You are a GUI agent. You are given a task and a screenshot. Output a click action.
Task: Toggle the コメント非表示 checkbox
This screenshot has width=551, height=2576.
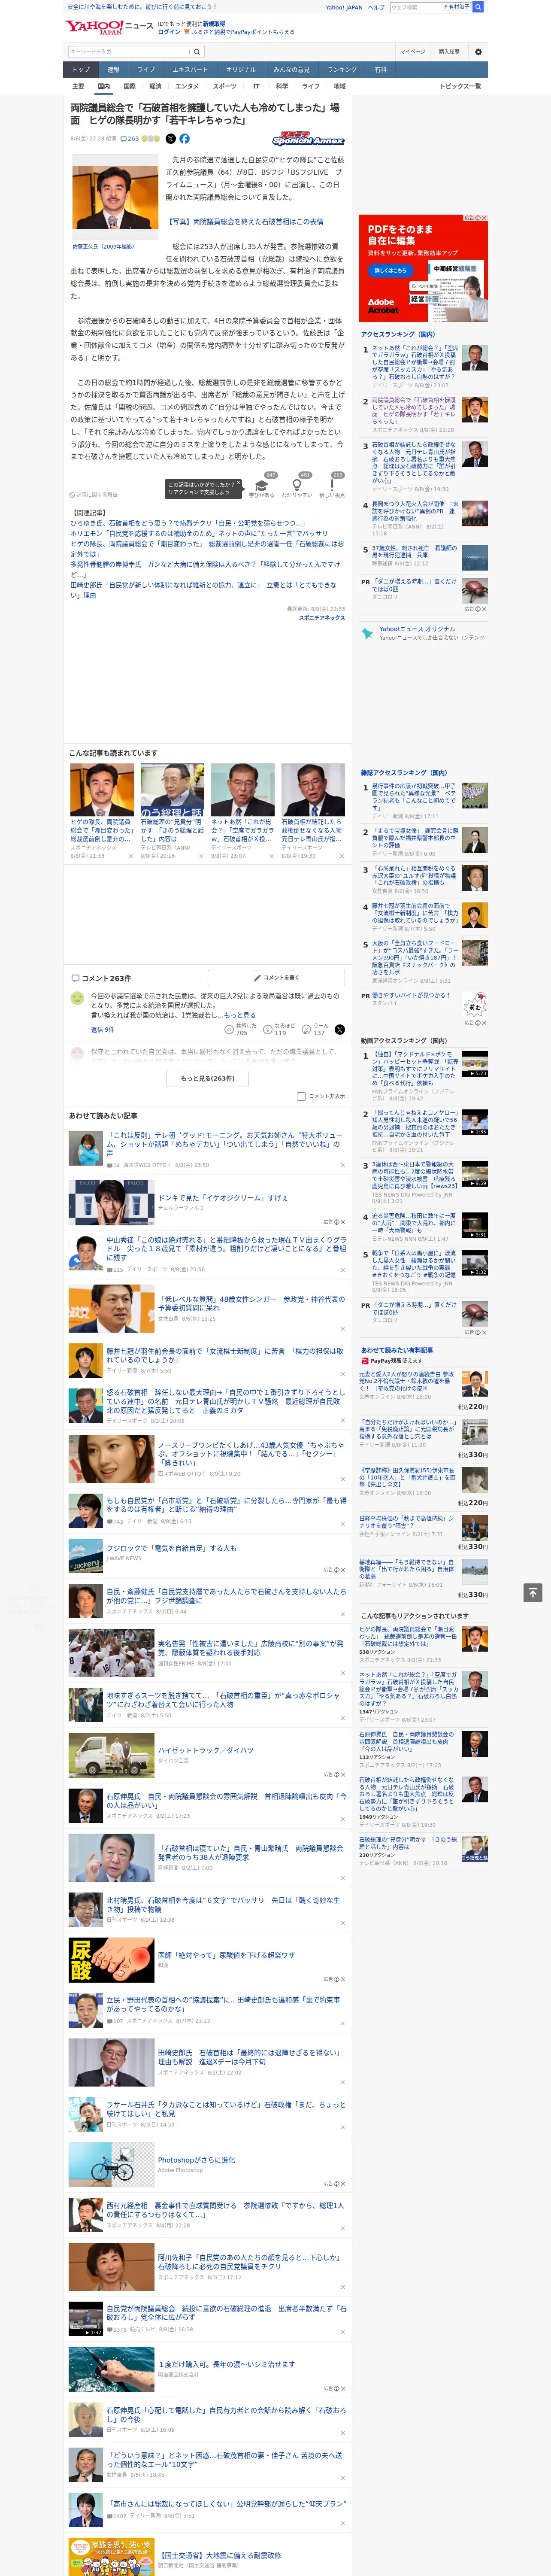[x=301, y=1096]
